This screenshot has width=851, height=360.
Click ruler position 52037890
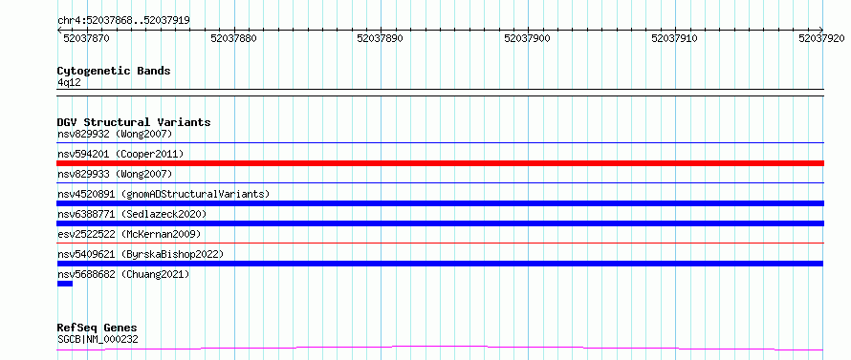(380, 38)
